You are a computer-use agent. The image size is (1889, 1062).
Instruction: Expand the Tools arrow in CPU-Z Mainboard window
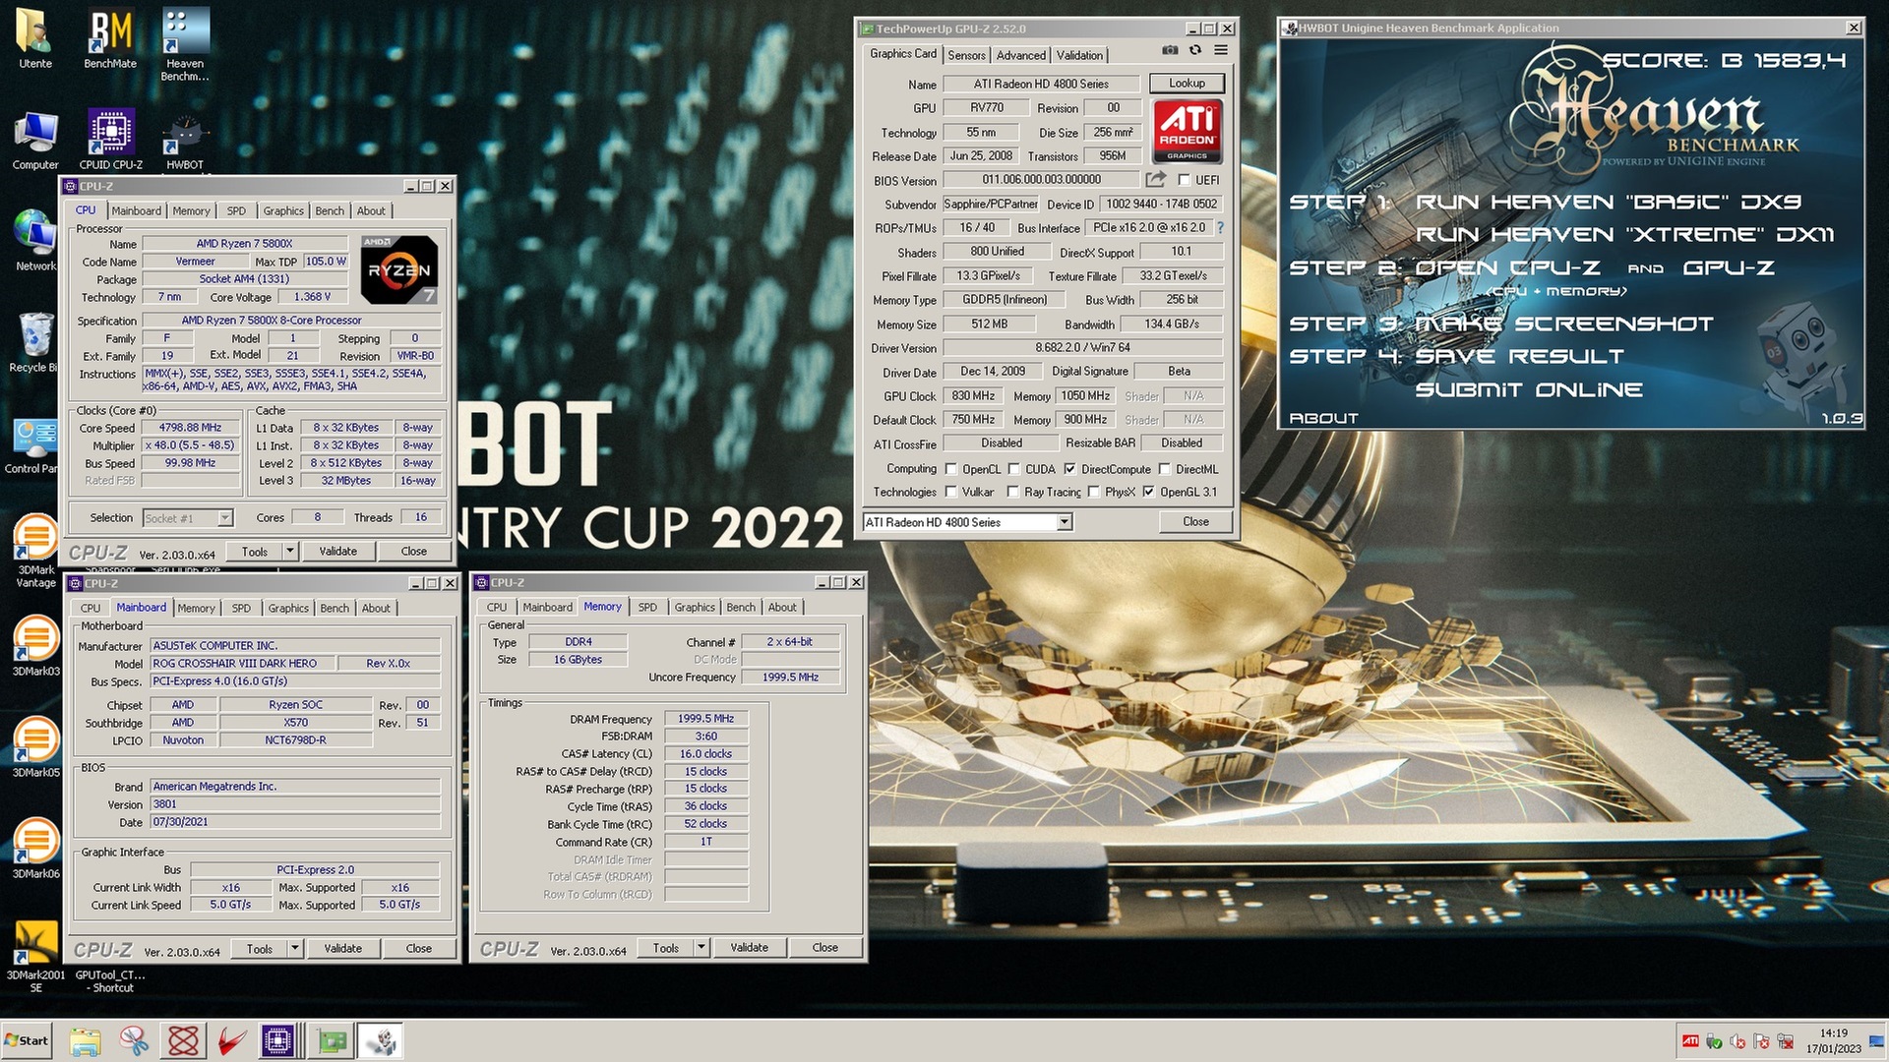295,948
